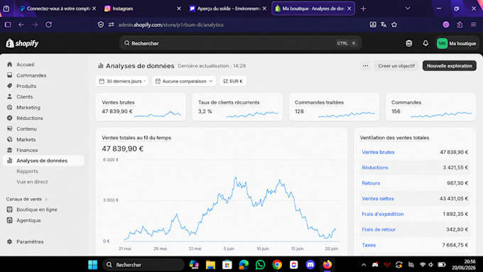Switch to the Aperçu du solde tab
This screenshot has height=272, width=483.
tap(227, 9)
